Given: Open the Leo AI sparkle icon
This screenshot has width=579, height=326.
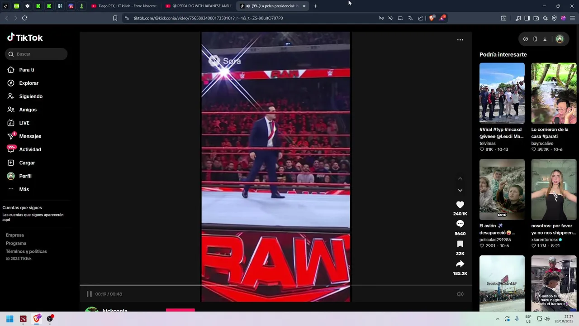Looking at the screenshot, I should (545, 18).
